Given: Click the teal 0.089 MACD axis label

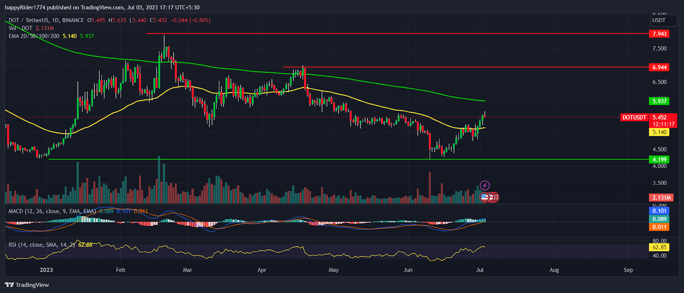Looking at the screenshot, I should [x=659, y=219].
